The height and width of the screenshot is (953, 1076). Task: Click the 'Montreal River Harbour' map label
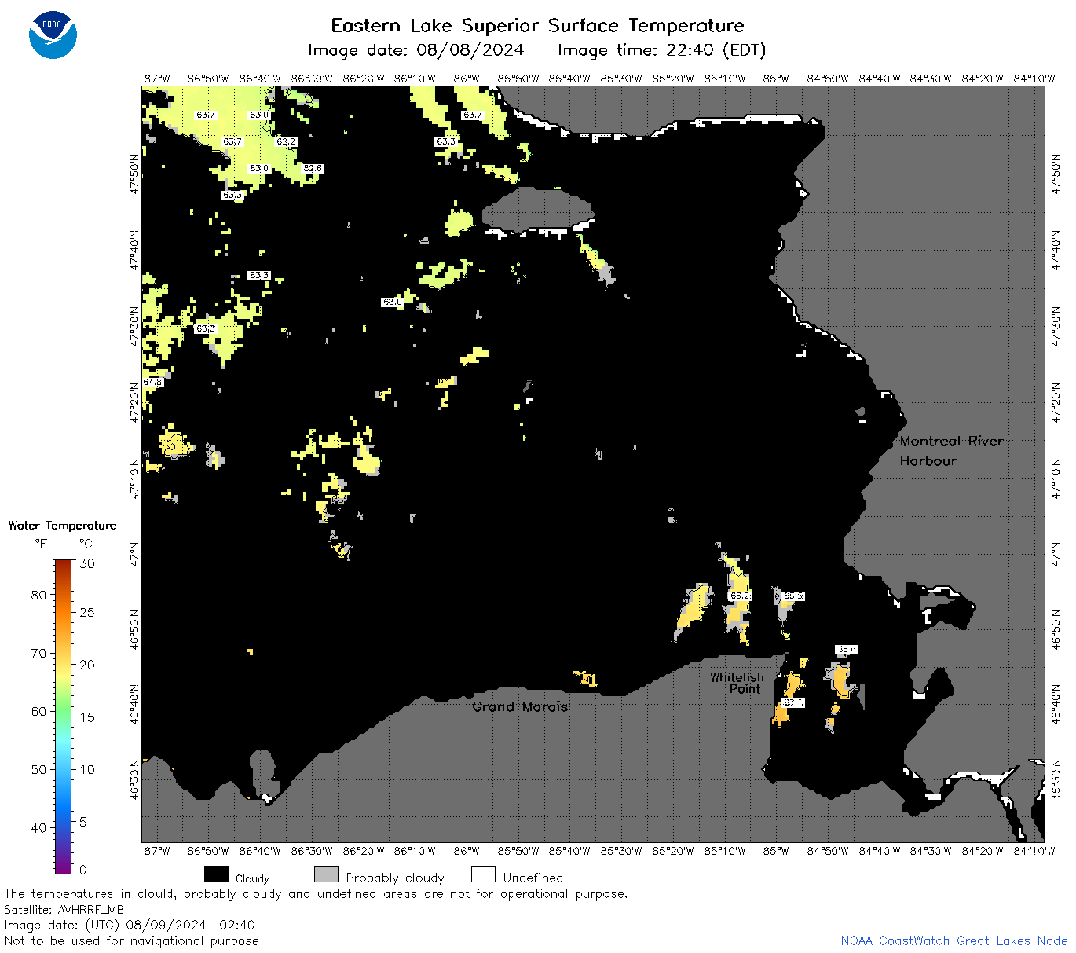[x=951, y=451]
